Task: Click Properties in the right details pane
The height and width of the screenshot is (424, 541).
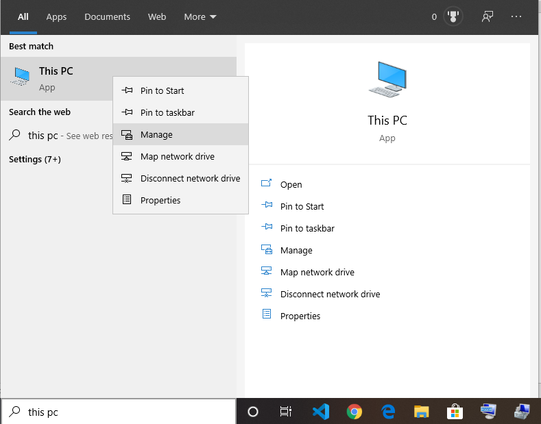Action: pyautogui.click(x=300, y=316)
